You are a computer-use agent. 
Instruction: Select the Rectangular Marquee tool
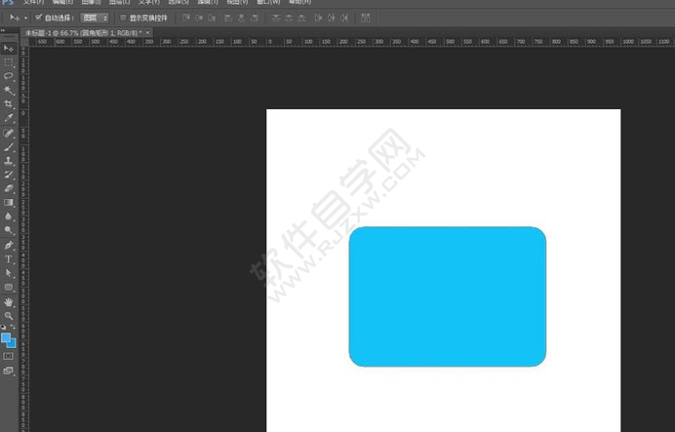8,62
